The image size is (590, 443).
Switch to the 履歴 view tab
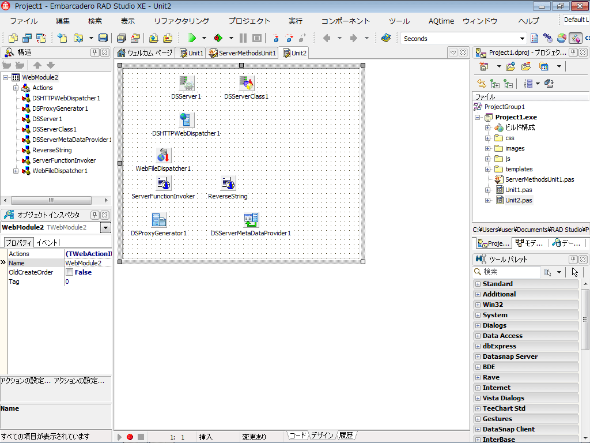coord(346,436)
